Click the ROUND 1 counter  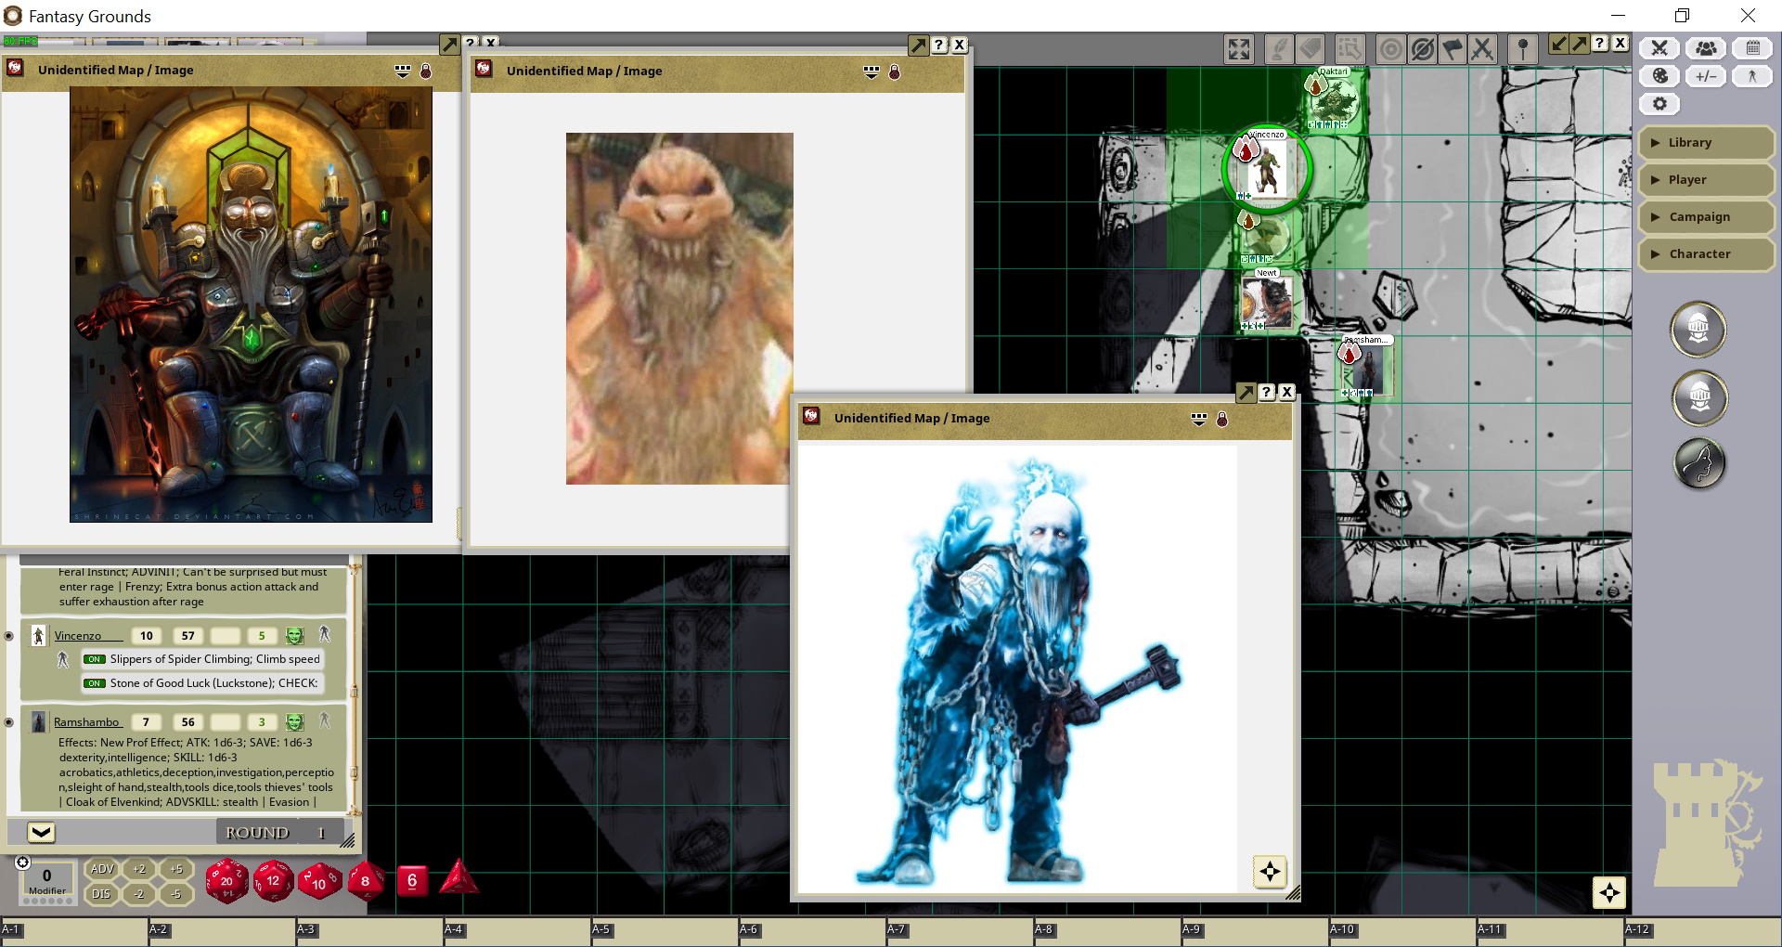click(x=279, y=833)
